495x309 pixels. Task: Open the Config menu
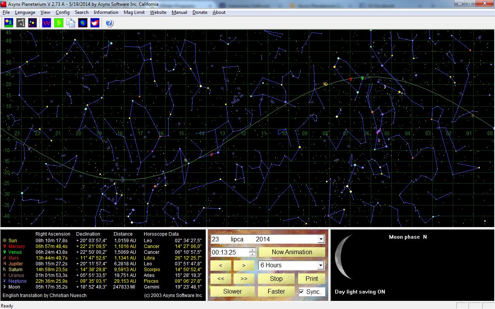click(63, 12)
